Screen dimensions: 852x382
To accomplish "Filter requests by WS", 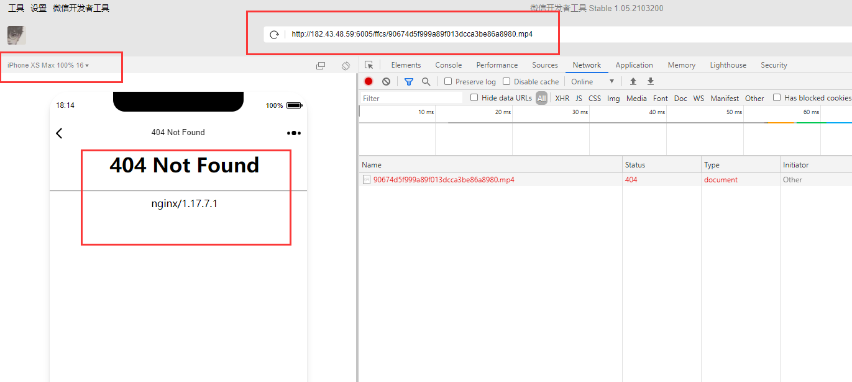I will tap(699, 98).
